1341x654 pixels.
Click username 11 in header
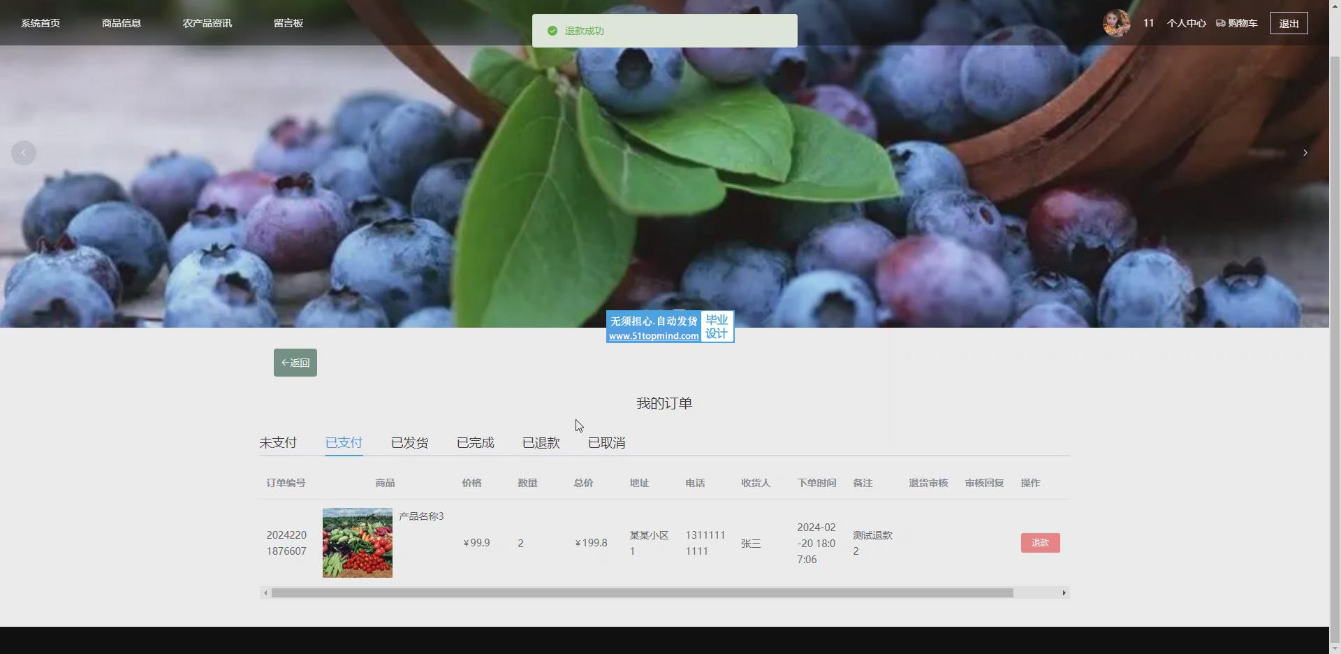click(x=1148, y=23)
